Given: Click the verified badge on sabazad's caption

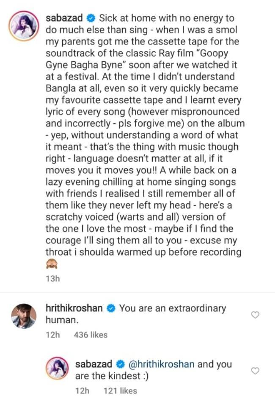Looking at the screenshot, I should click(90, 19).
